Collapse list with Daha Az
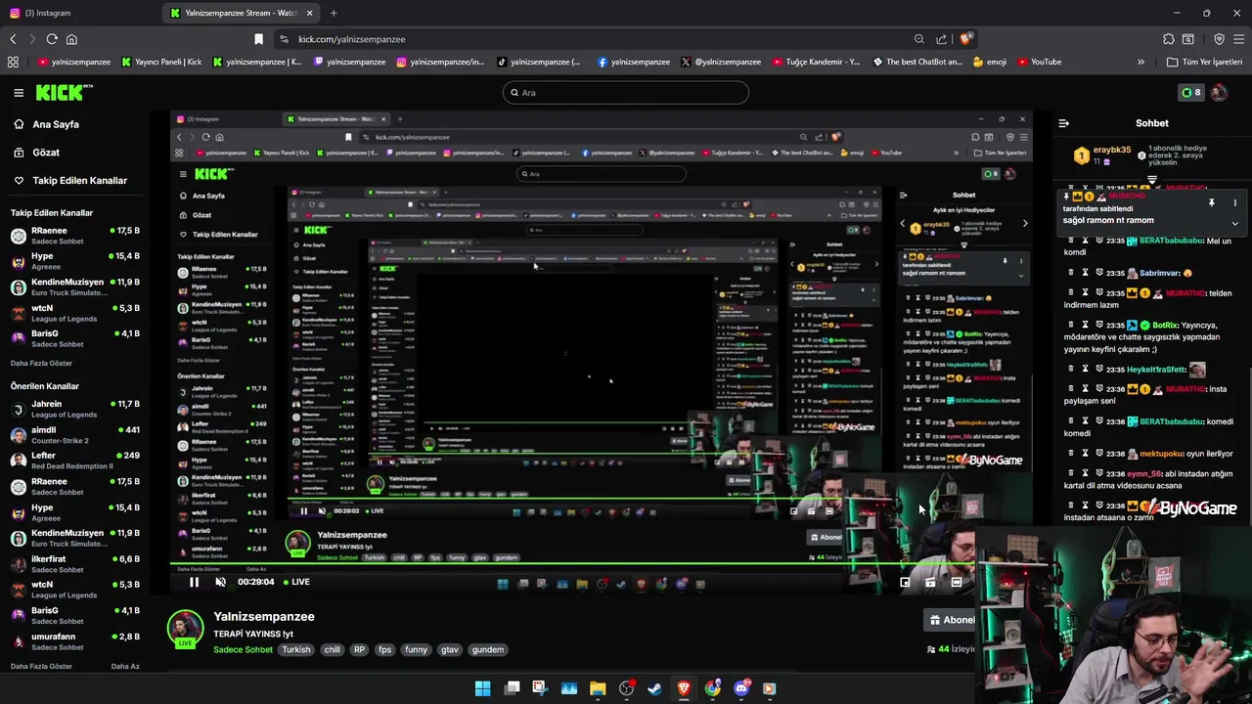The image size is (1252, 704). 125,666
